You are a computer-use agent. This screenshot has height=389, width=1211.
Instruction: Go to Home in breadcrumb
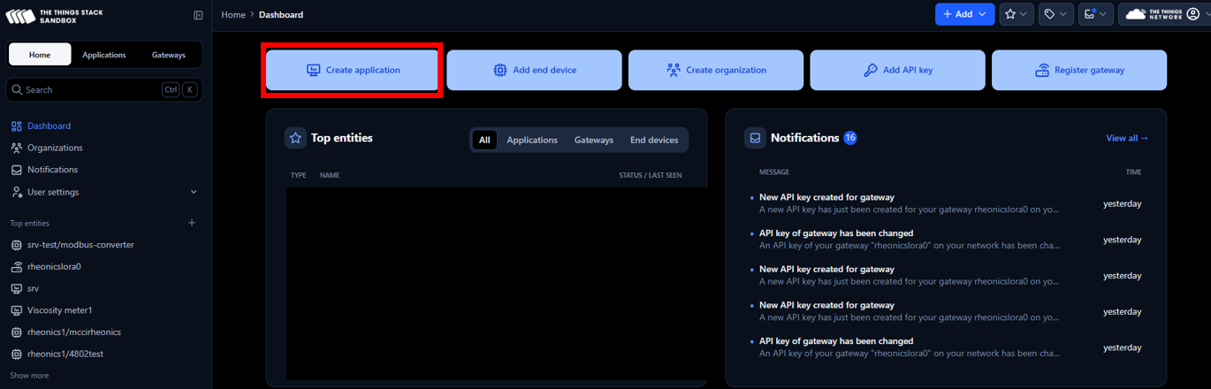[x=233, y=14]
